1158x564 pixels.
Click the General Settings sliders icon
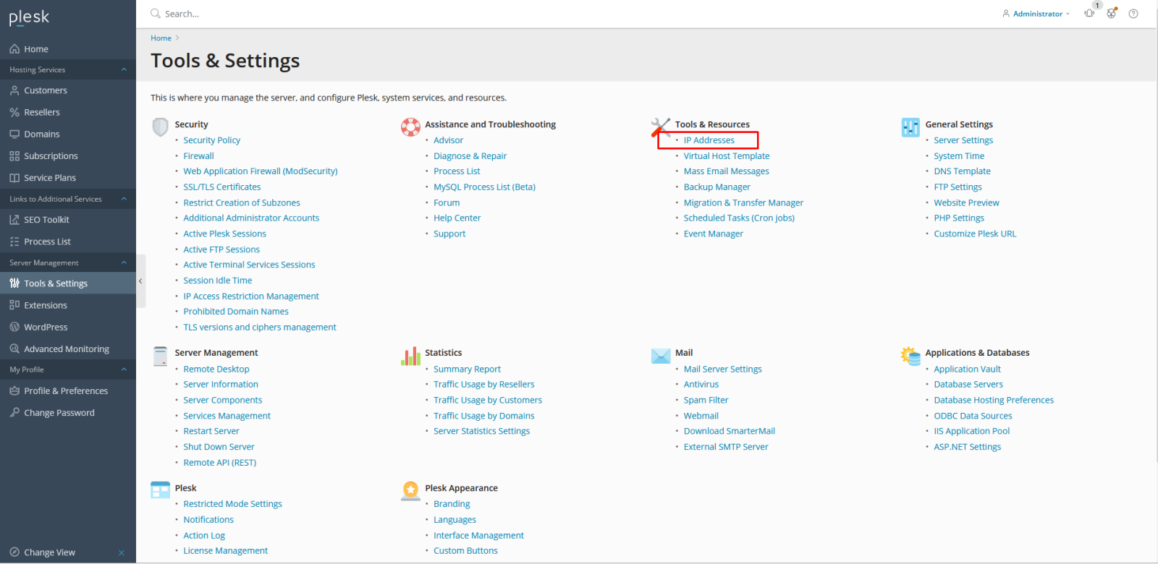pyautogui.click(x=910, y=127)
